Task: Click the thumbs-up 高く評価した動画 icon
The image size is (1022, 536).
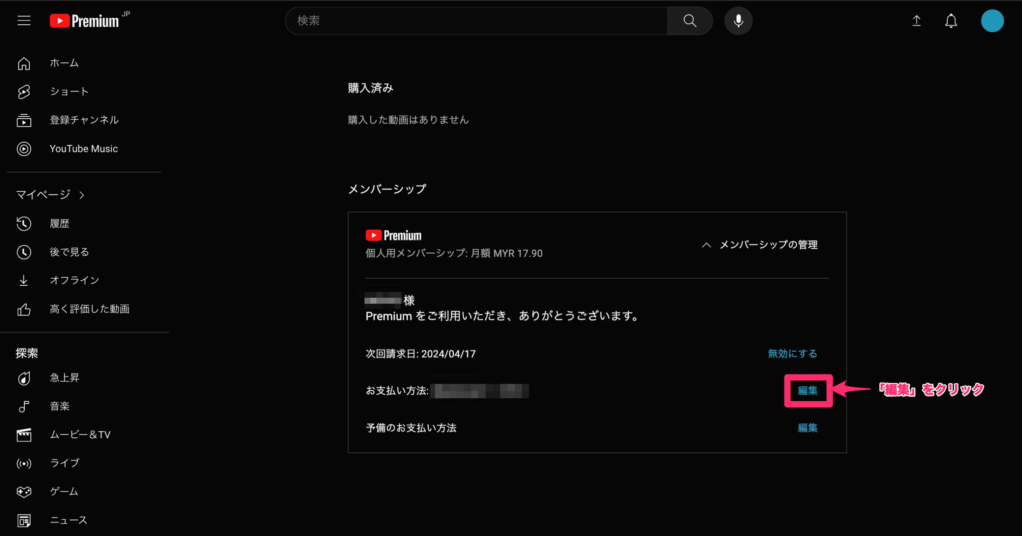Action: pos(24,309)
